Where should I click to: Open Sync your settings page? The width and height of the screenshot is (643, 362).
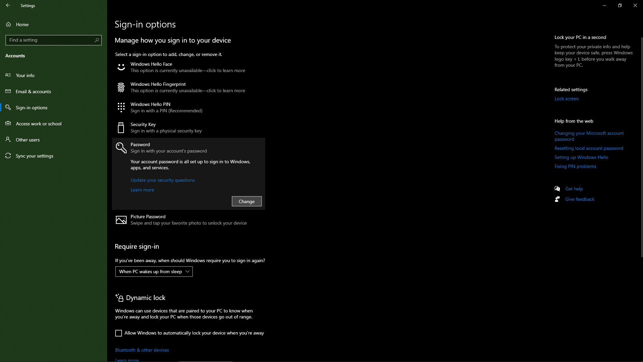coord(54,156)
